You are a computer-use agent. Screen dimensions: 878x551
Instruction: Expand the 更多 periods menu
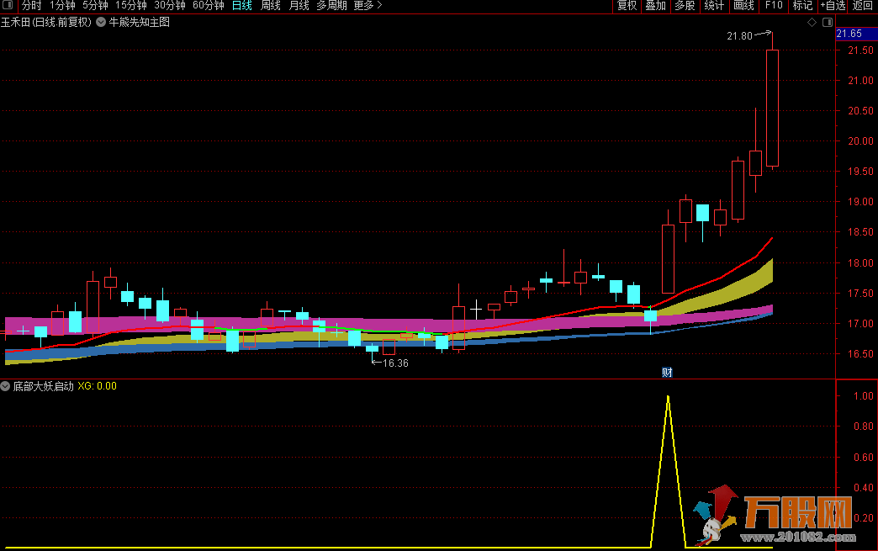click(368, 6)
